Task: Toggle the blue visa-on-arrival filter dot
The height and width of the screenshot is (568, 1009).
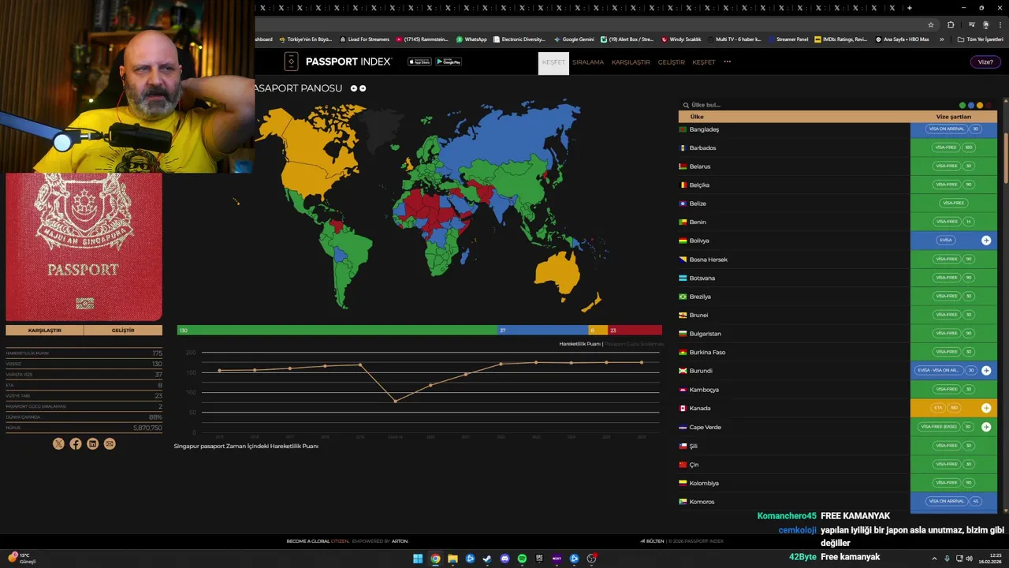Action: pos(971,105)
